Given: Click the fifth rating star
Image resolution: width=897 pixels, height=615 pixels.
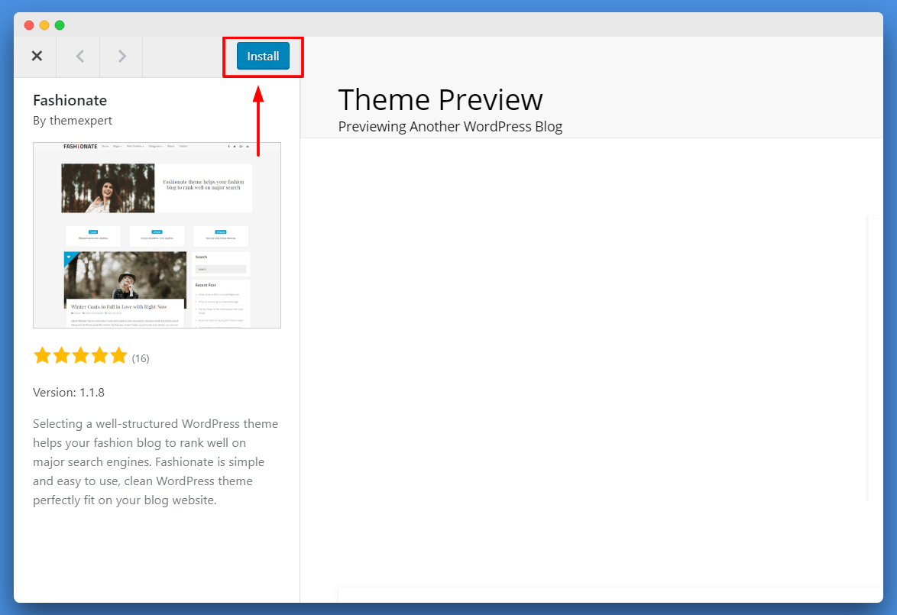Looking at the screenshot, I should click(118, 356).
